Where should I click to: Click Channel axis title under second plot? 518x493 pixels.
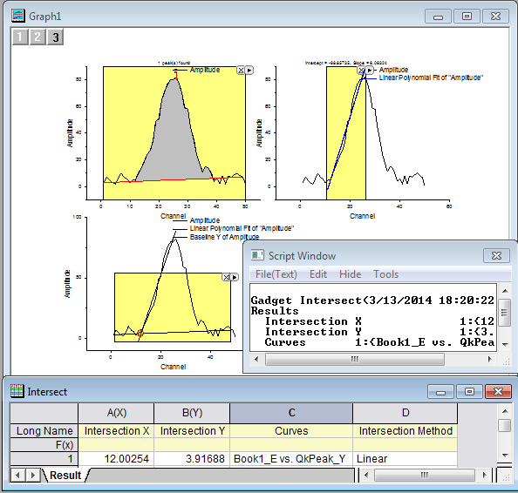362,216
